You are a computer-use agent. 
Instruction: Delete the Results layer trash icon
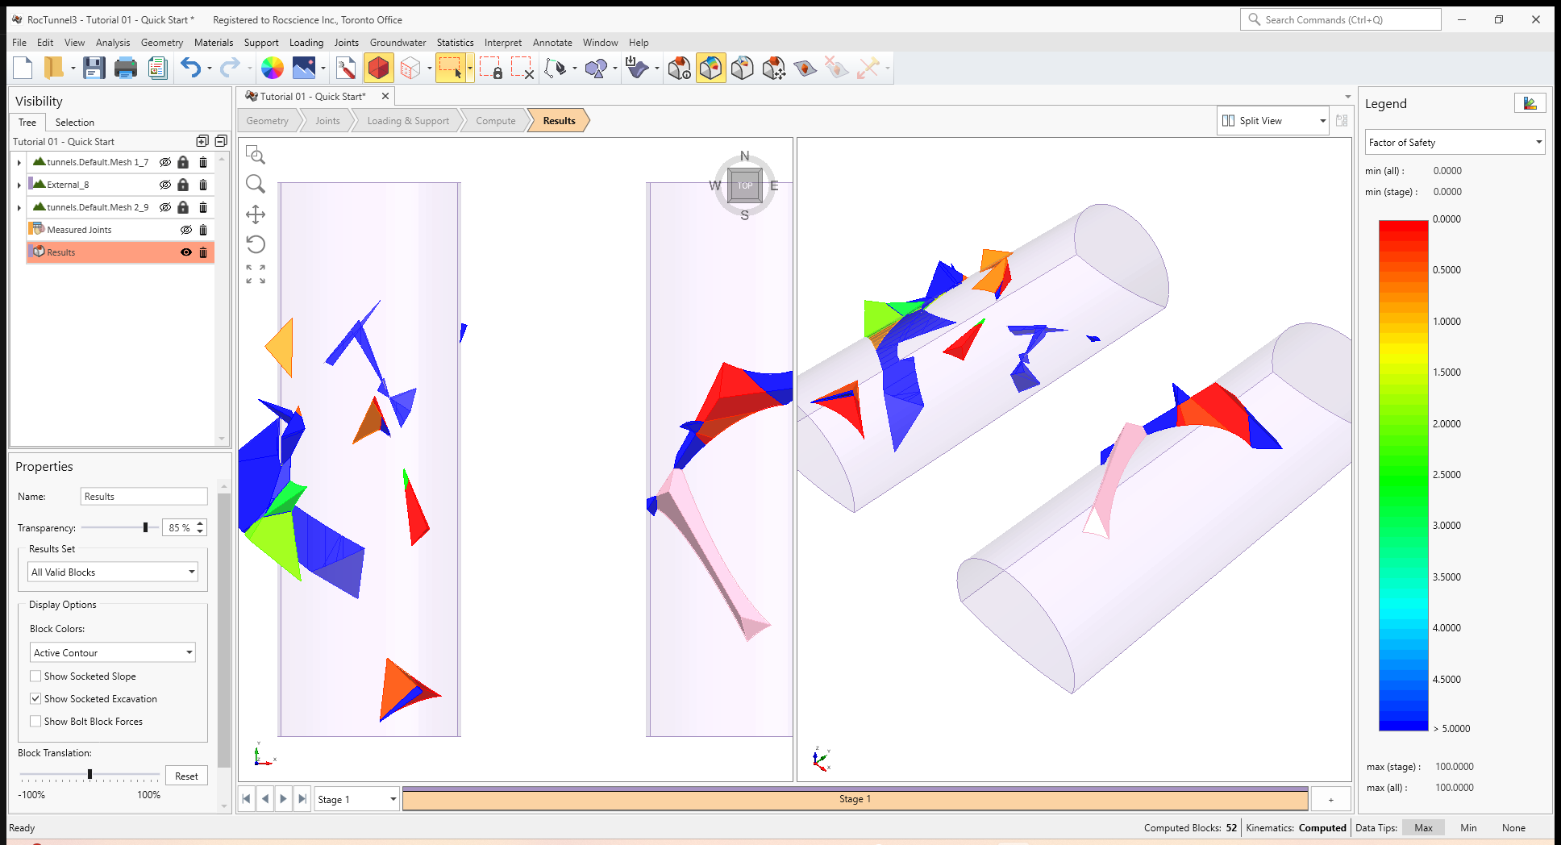point(203,252)
